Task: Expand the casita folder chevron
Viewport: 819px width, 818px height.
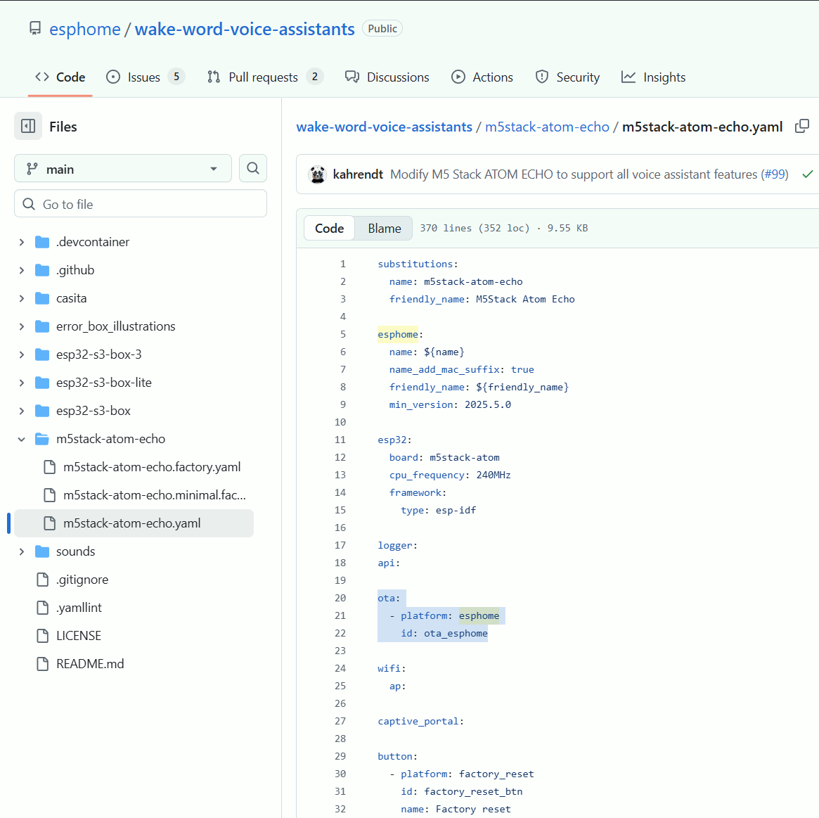Action: coord(22,298)
